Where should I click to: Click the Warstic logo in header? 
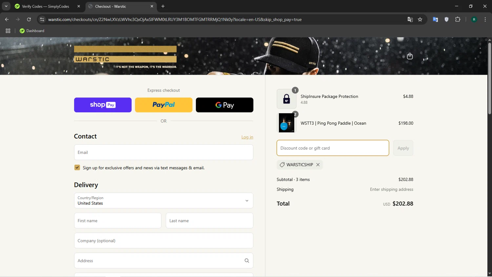coord(125,57)
